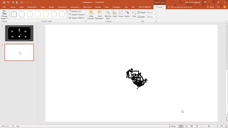This screenshot has height=128, width=228.
Task: Open Graphics Styles format dialog launcher
Action: pos(85,21)
